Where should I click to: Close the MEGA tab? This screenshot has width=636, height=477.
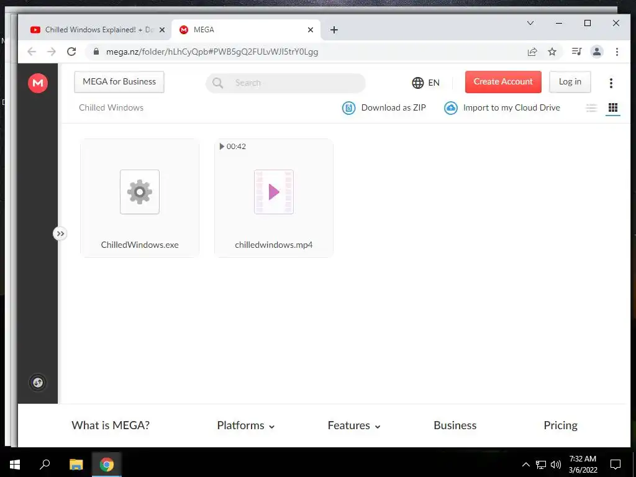click(311, 30)
